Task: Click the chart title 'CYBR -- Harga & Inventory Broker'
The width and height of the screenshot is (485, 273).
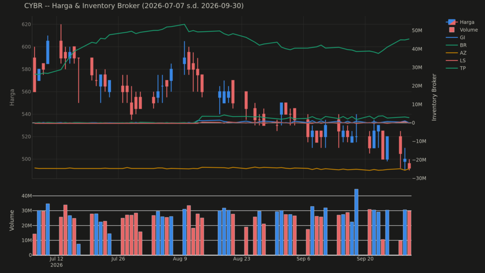Action: click(134, 6)
